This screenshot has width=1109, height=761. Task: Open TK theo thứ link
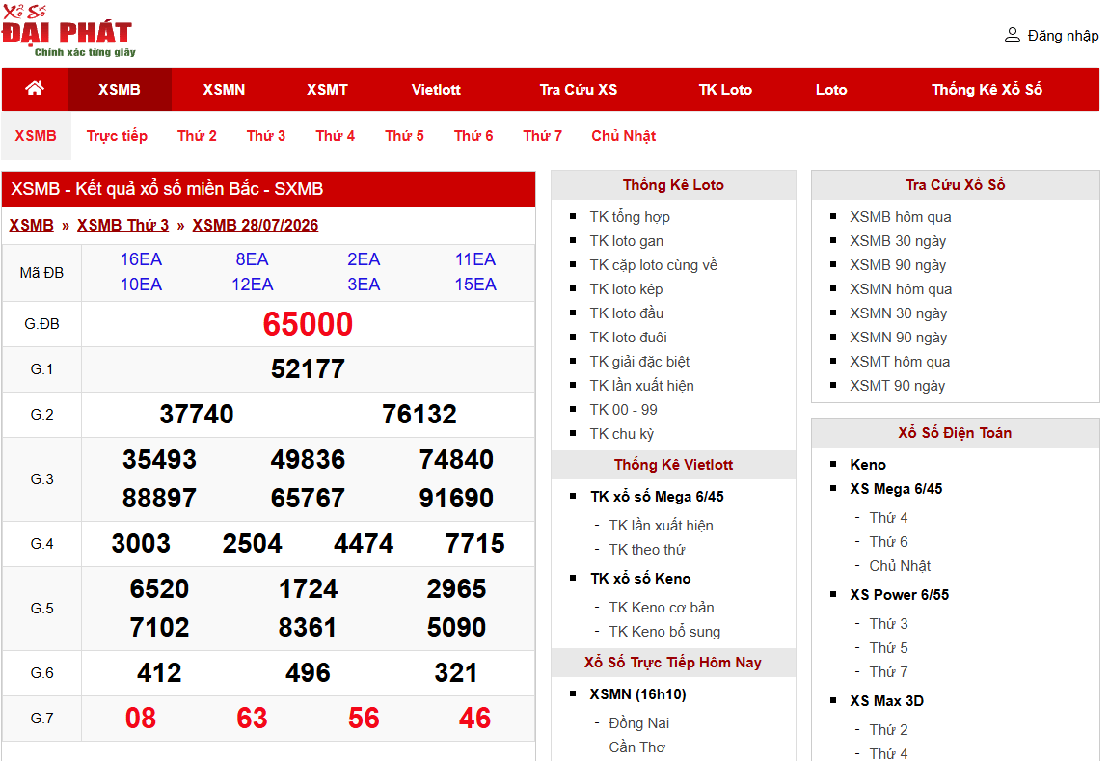click(646, 550)
